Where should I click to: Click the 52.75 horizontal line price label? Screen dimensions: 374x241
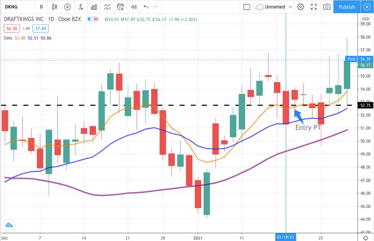pos(366,105)
